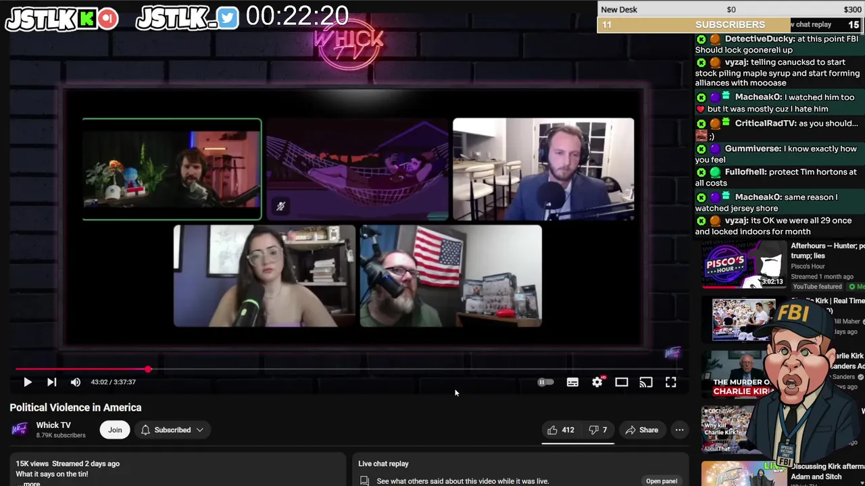Open the Subscribed notification dropdown

[x=172, y=430]
